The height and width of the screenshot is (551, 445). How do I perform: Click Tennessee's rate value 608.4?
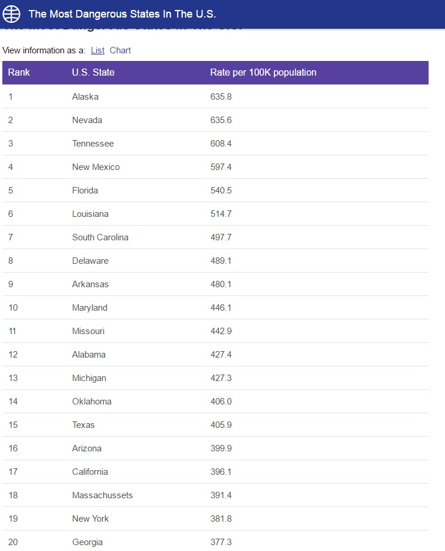[x=221, y=144]
